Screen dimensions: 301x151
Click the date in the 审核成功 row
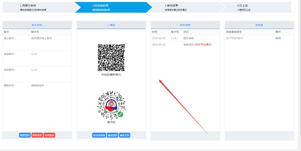[159, 44]
